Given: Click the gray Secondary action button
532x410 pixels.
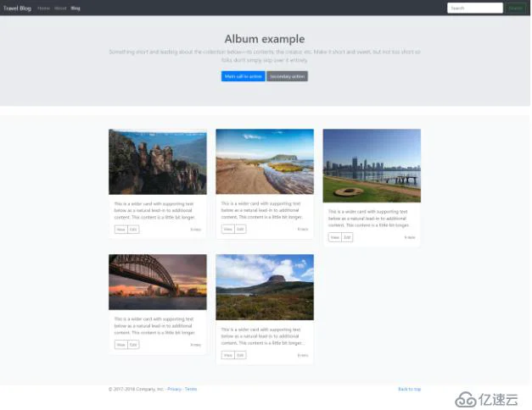Looking at the screenshot, I should pos(287,76).
